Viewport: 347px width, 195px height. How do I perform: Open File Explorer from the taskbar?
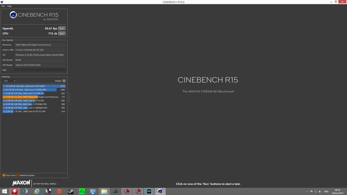104,191
